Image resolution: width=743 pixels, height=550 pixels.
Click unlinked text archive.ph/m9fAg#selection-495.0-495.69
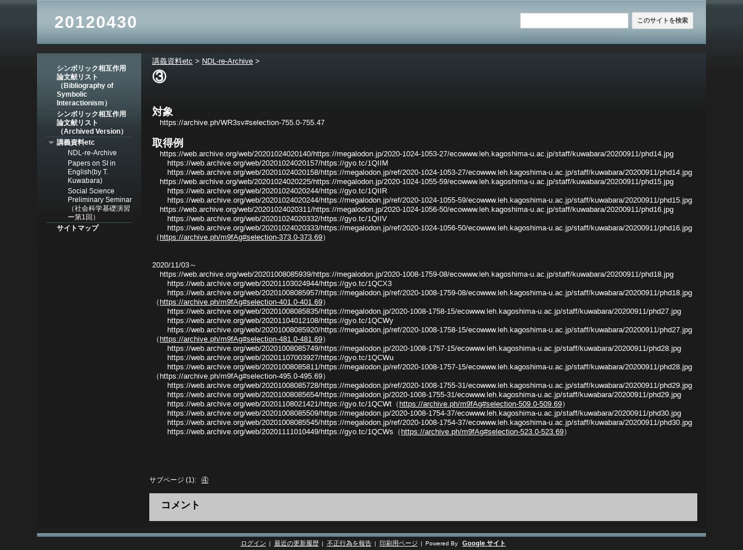(241, 376)
